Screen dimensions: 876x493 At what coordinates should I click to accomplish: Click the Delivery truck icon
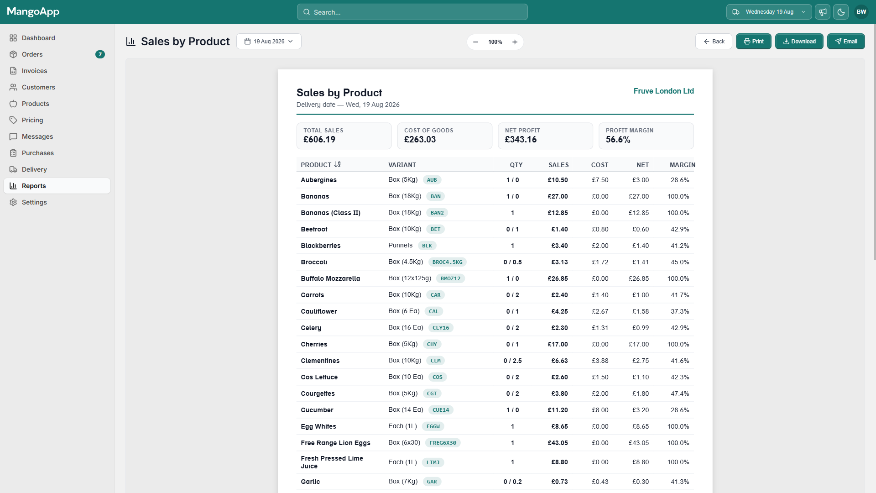pyautogui.click(x=13, y=169)
